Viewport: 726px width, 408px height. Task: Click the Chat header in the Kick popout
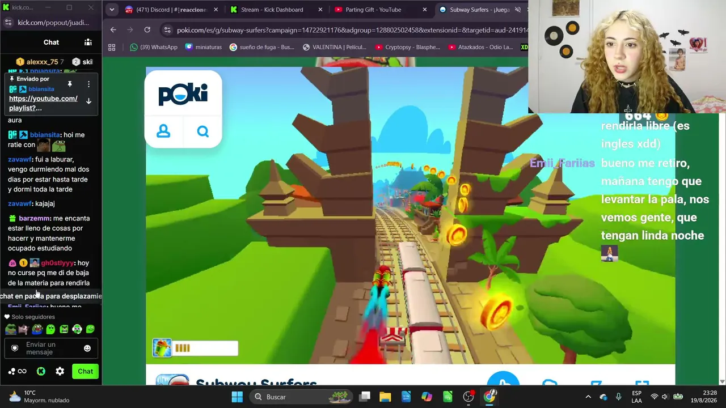[x=51, y=42]
